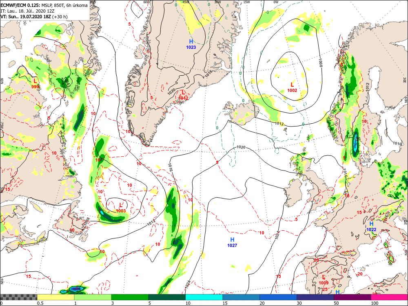Click the 'H 1027' high pressure marker

[x=232, y=242]
